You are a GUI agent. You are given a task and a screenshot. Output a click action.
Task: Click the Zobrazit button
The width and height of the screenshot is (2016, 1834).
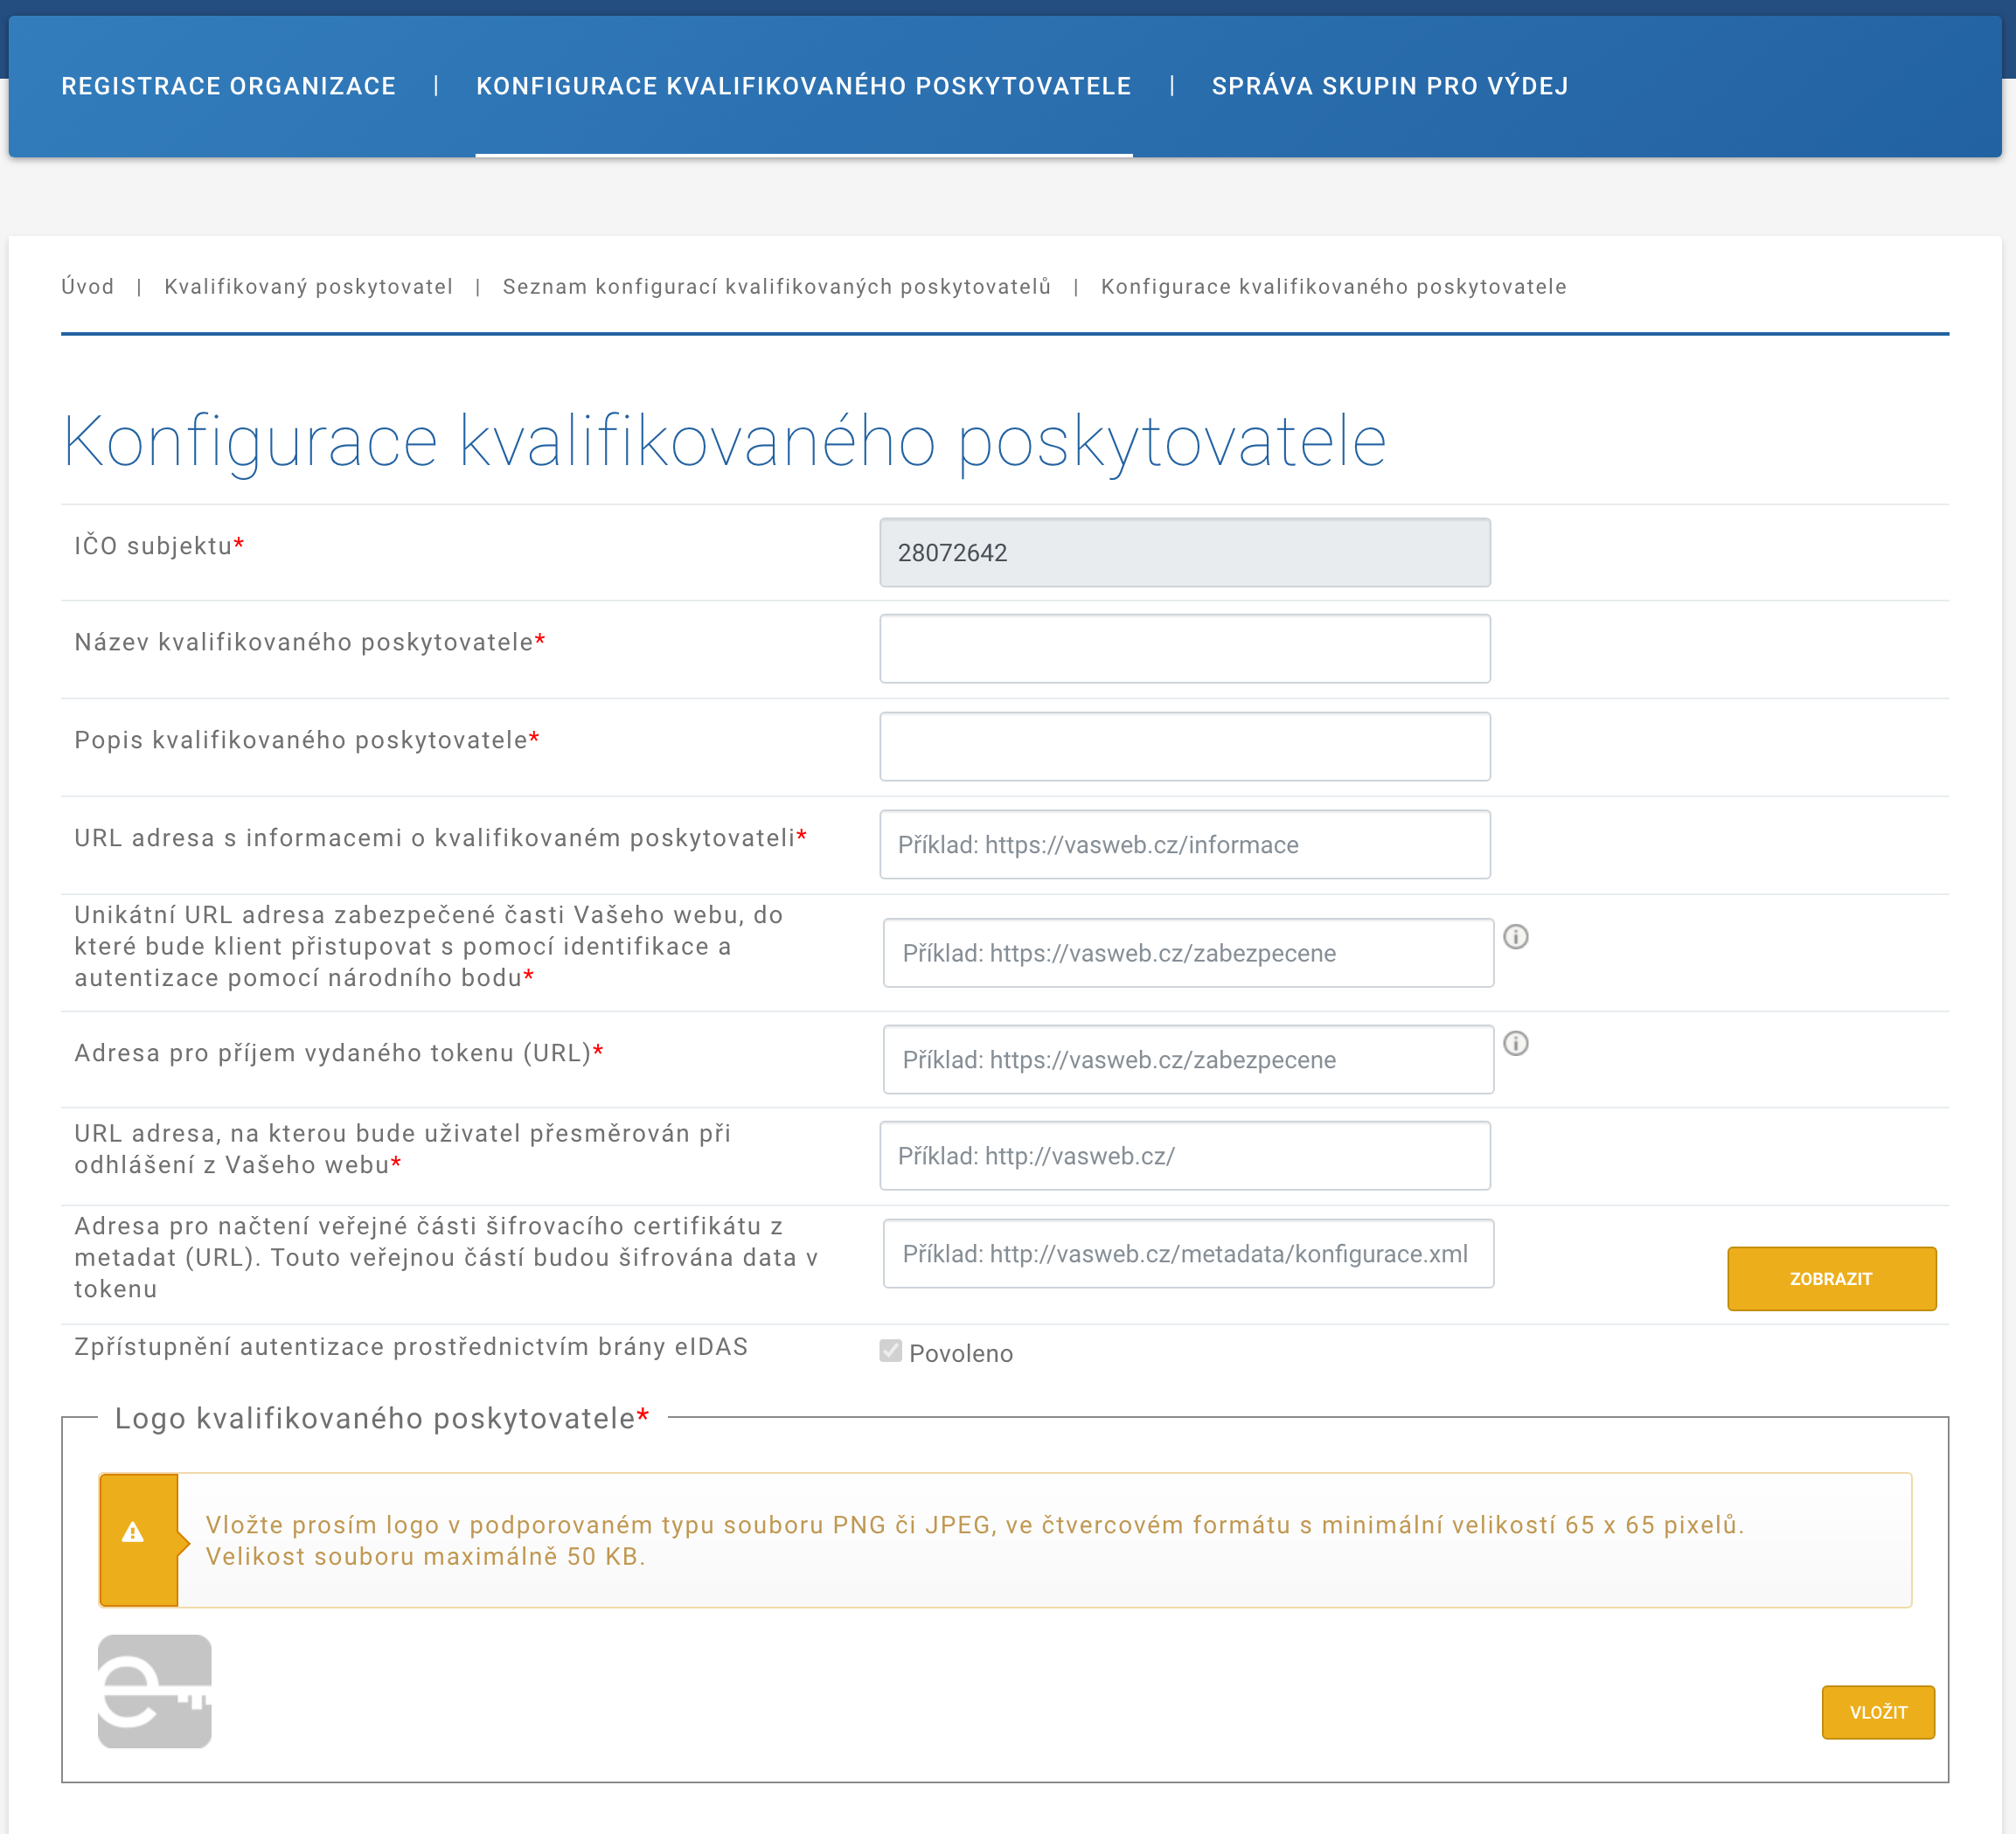coord(1831,1279)
